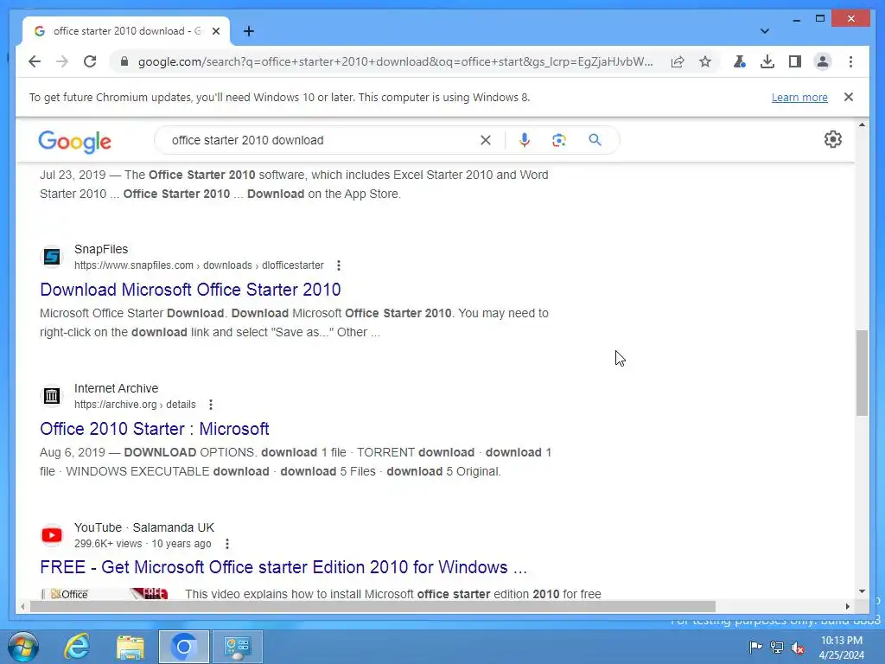Open the profile avatar menu
This screenshot has height=664, width=885.
[823, 61]
